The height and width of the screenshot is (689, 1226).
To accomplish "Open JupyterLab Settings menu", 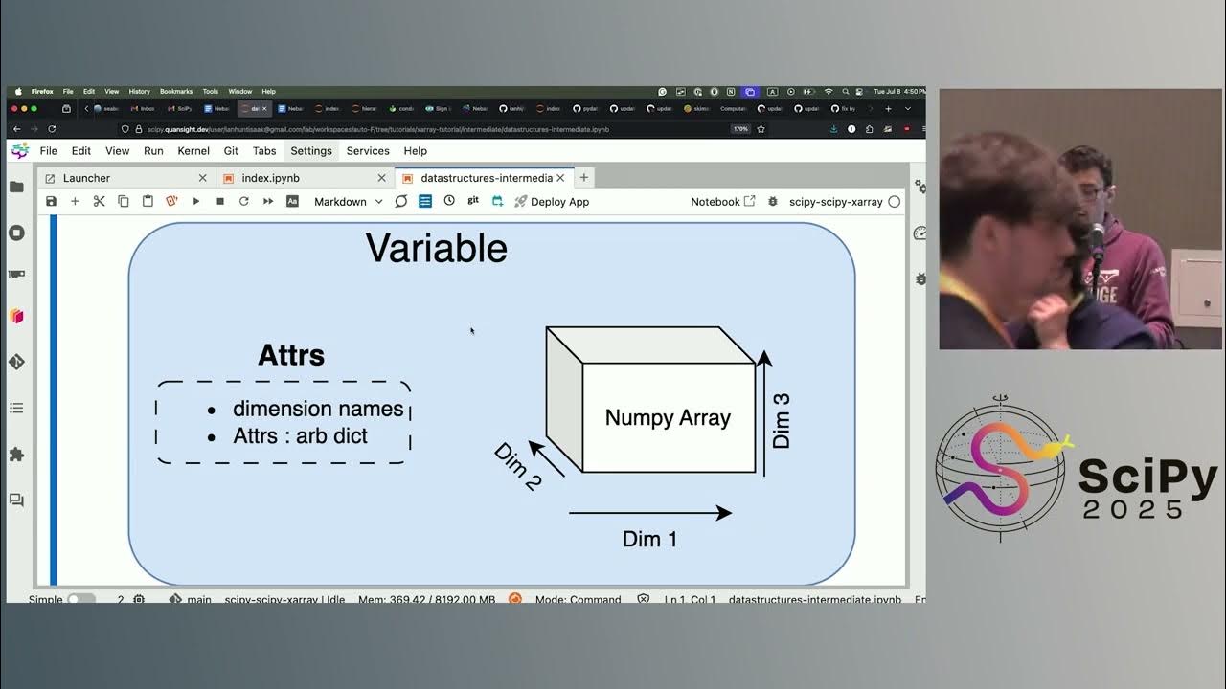I will click(x=311, y=151).
